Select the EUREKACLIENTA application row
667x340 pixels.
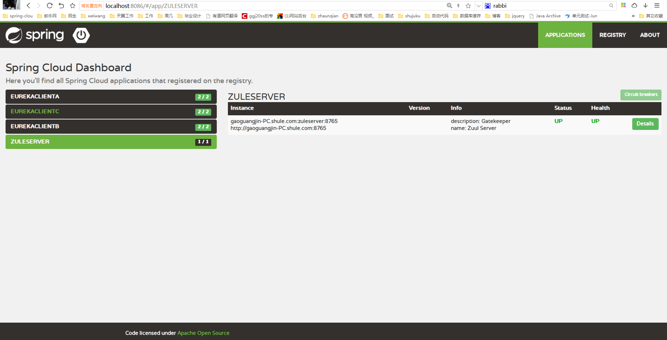pos(111,97)
